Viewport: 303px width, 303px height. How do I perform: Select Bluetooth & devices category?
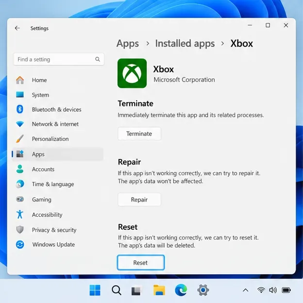58,109
